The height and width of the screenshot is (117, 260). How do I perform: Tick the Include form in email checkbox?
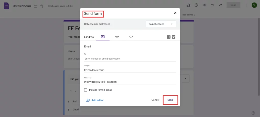(x=86, y=90)
